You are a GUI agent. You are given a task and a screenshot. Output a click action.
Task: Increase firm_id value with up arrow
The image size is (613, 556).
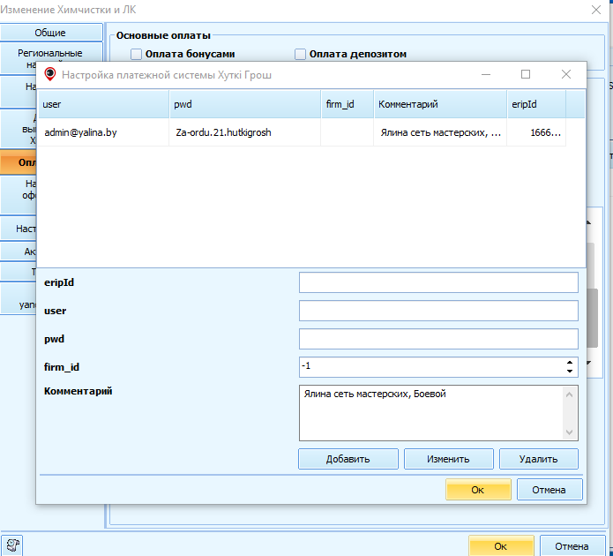[x=570, y=362]
